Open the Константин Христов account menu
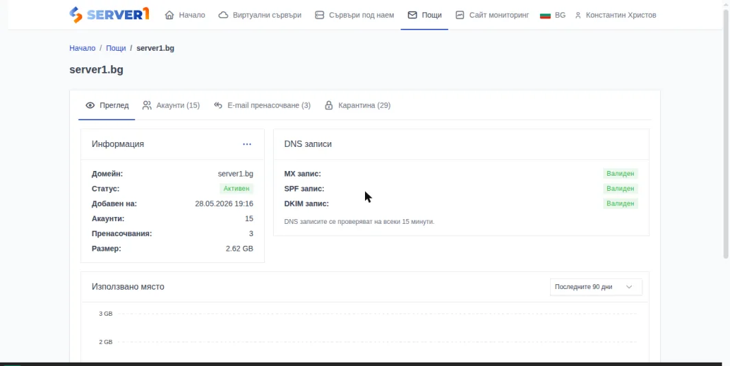Screen dimensions: 730x366 coord(615,15)
